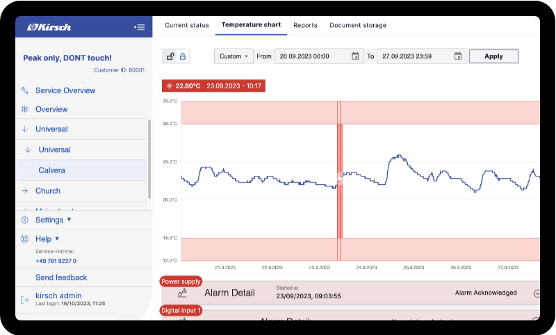
Task: Click the 23/09/2023, 09:03:55 start time
Action: point(309,296)
